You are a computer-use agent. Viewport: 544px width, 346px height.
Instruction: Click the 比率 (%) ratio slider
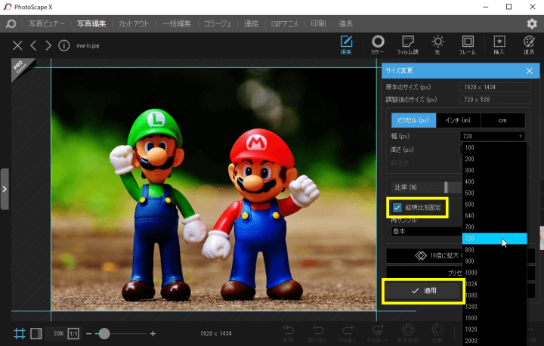point(446,187)
